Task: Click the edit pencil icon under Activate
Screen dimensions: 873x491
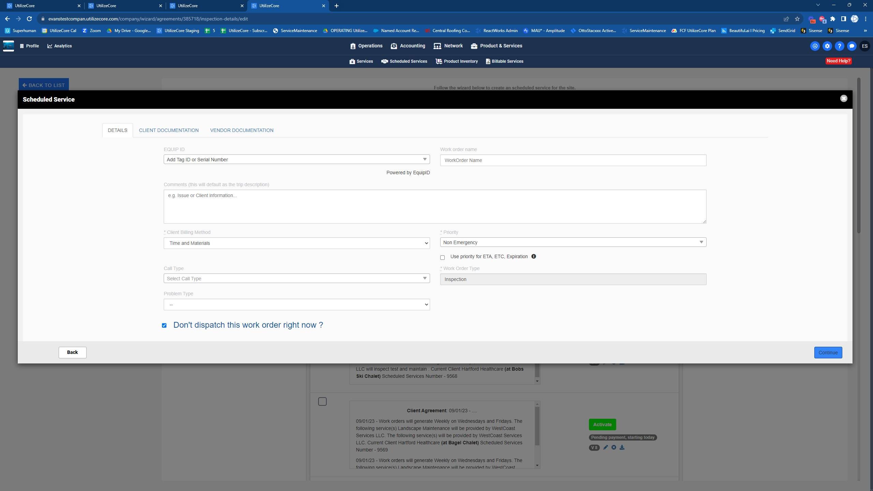Action: [x=605, y=447]
